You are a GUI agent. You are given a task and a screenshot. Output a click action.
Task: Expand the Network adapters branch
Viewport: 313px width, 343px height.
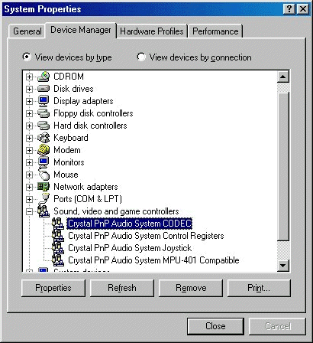click(x=29, y=187)
